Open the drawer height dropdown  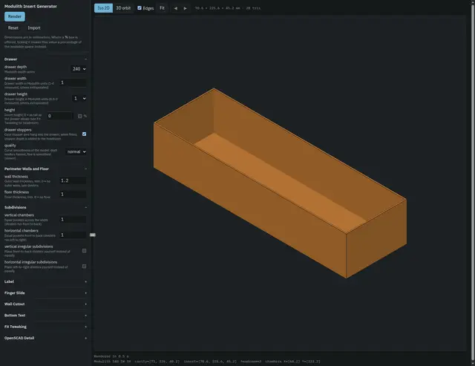(x=79, y=99)
